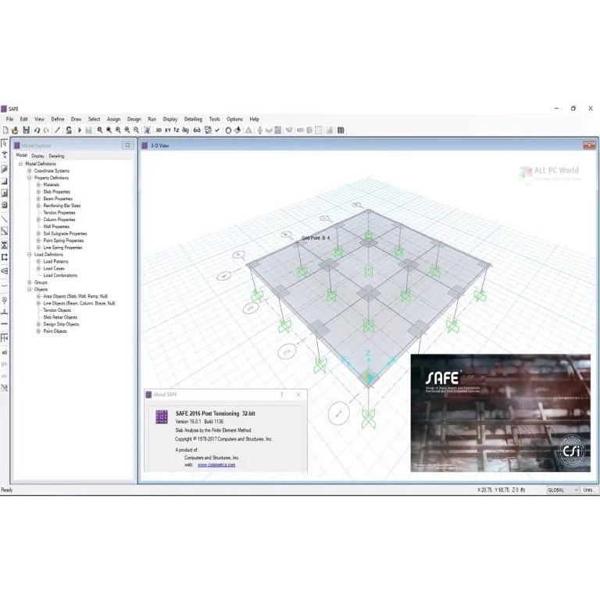This screenshot has height=600, width=600.
Task: Collapse the Objects tree node
Action: pyautogui.click(x=30, y=289)
